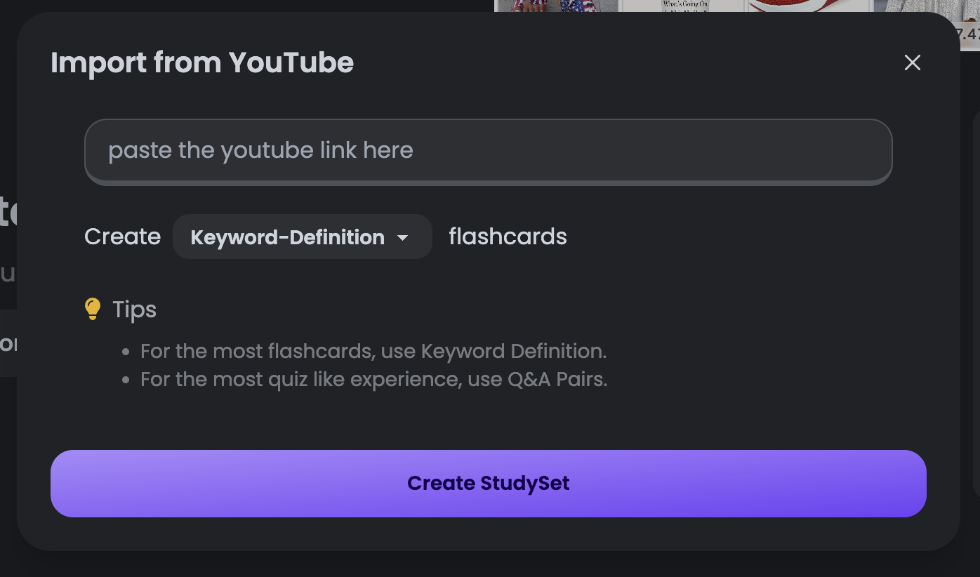Click the Keyword Definition tip bullet

[x=373, y=351]
